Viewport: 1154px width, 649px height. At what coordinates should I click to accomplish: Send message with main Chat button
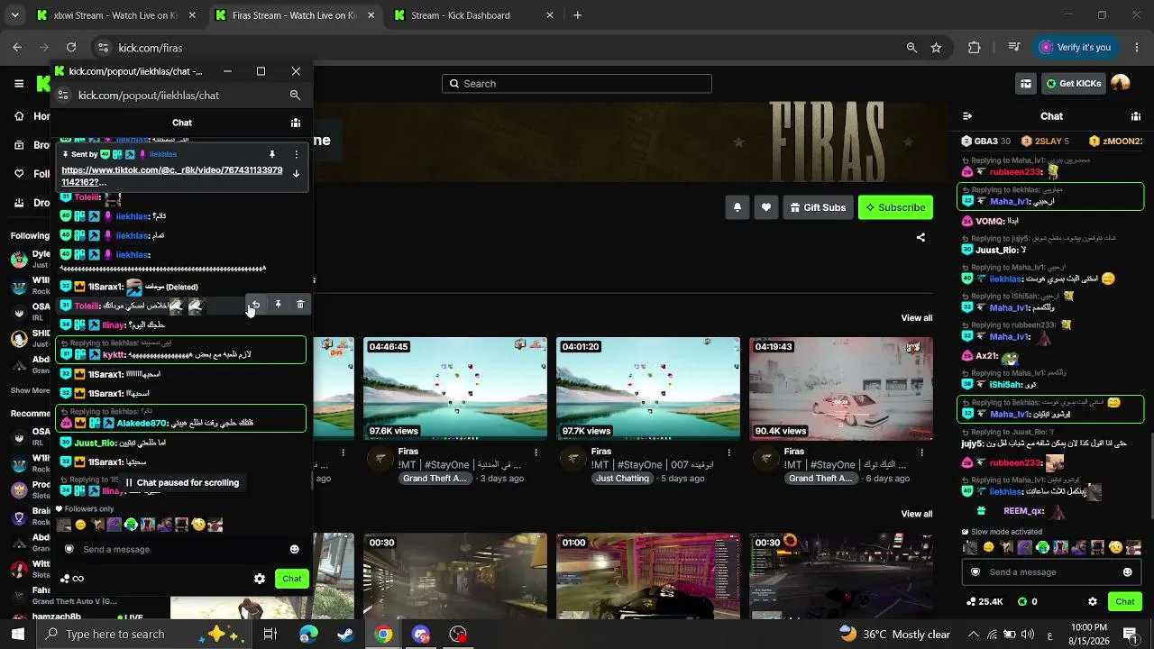1125,601
